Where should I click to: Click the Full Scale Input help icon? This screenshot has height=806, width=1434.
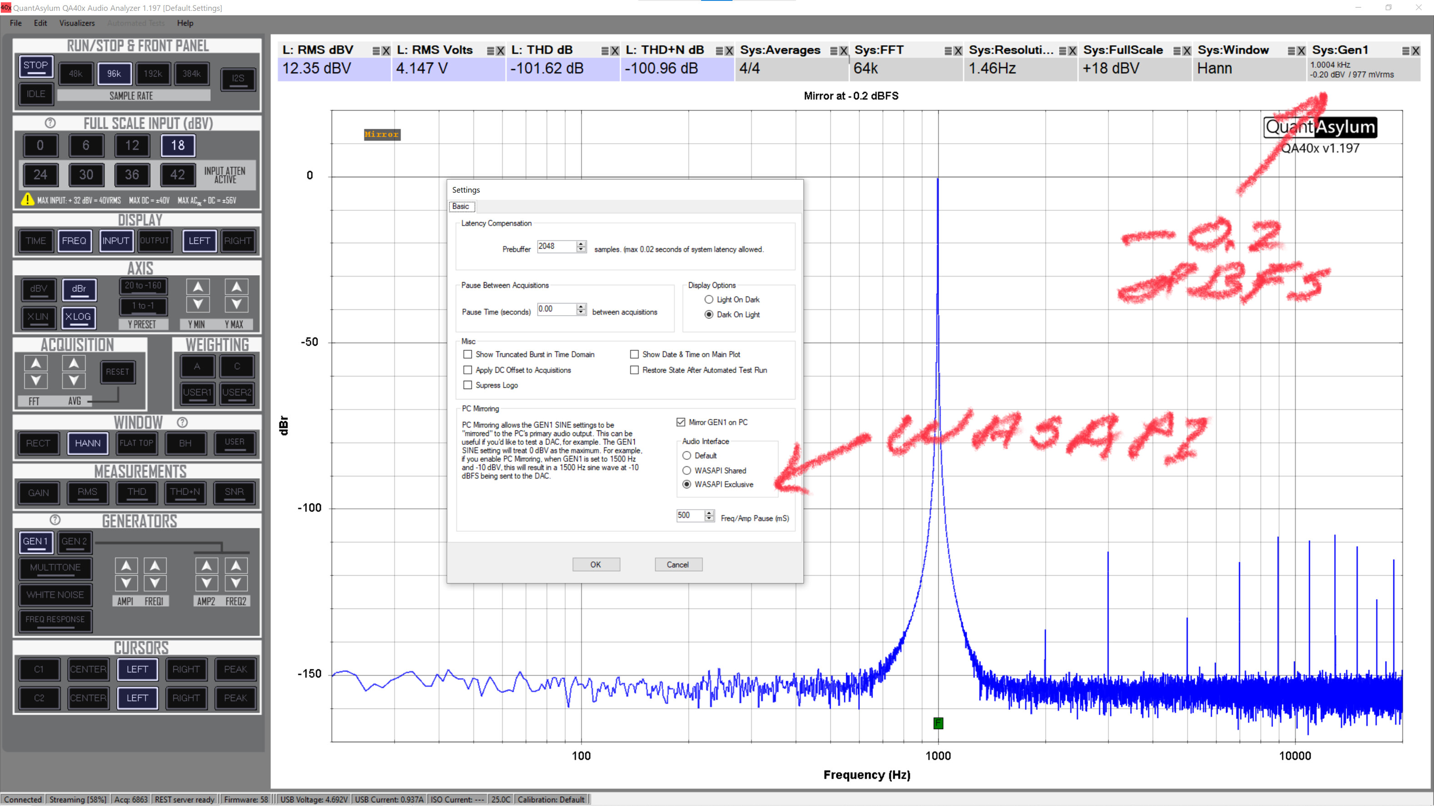click(x=50, y=123)
